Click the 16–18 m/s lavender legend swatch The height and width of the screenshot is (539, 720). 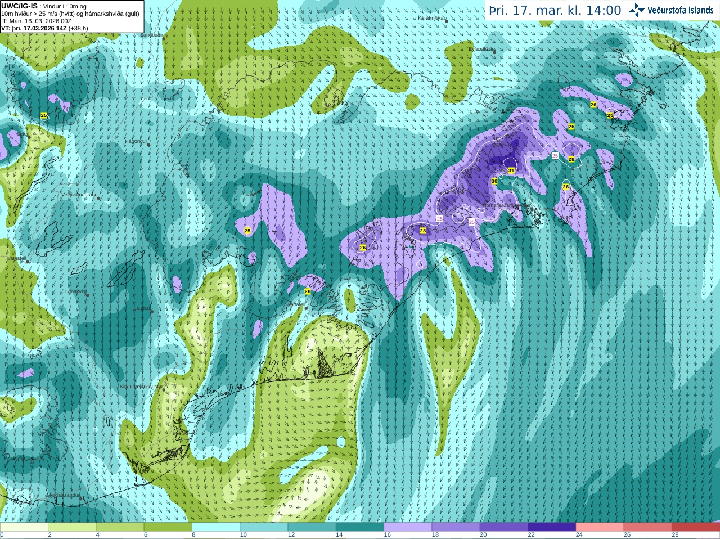tap(408, 527)
